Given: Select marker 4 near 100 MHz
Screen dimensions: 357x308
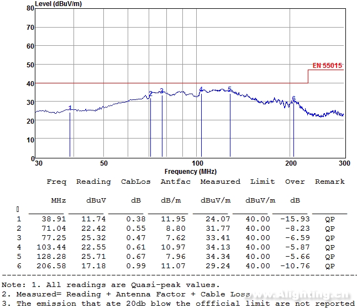Looking at the screenshot, I should (201, 89).
